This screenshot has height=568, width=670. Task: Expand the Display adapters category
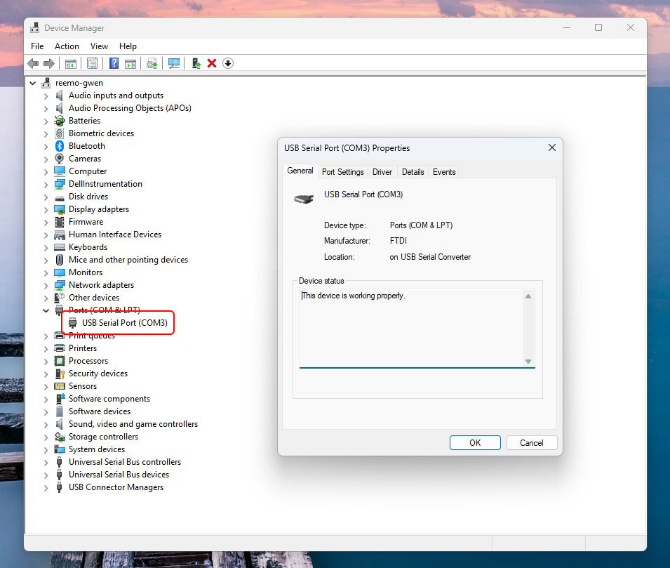point(46,209)
